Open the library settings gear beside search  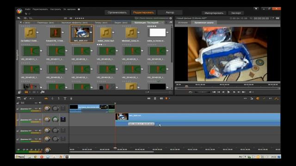tap(171, 18)
